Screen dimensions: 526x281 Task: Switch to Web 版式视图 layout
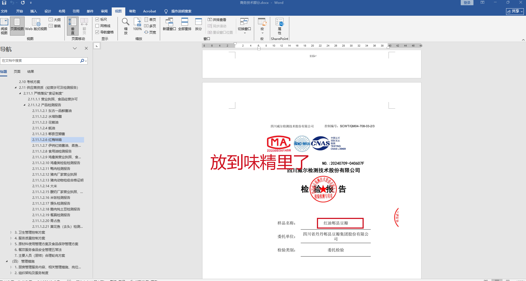pos(36,25)
